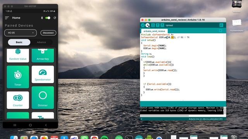Open the hamburger menu in the phone app
Screen dimensions: 248x139
7,18
